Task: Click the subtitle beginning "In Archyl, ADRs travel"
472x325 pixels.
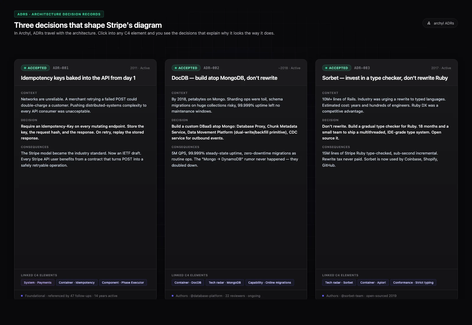Action: (144, 33)
